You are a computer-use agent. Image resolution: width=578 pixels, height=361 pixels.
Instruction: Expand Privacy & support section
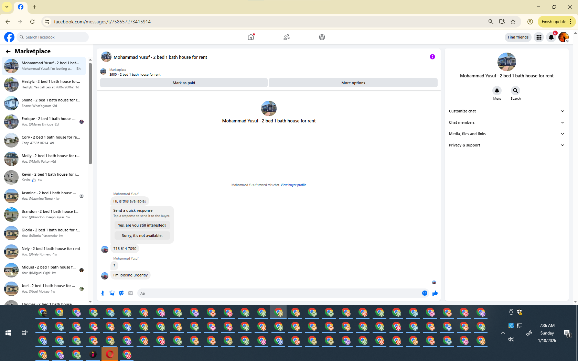[x=506, y=145]
